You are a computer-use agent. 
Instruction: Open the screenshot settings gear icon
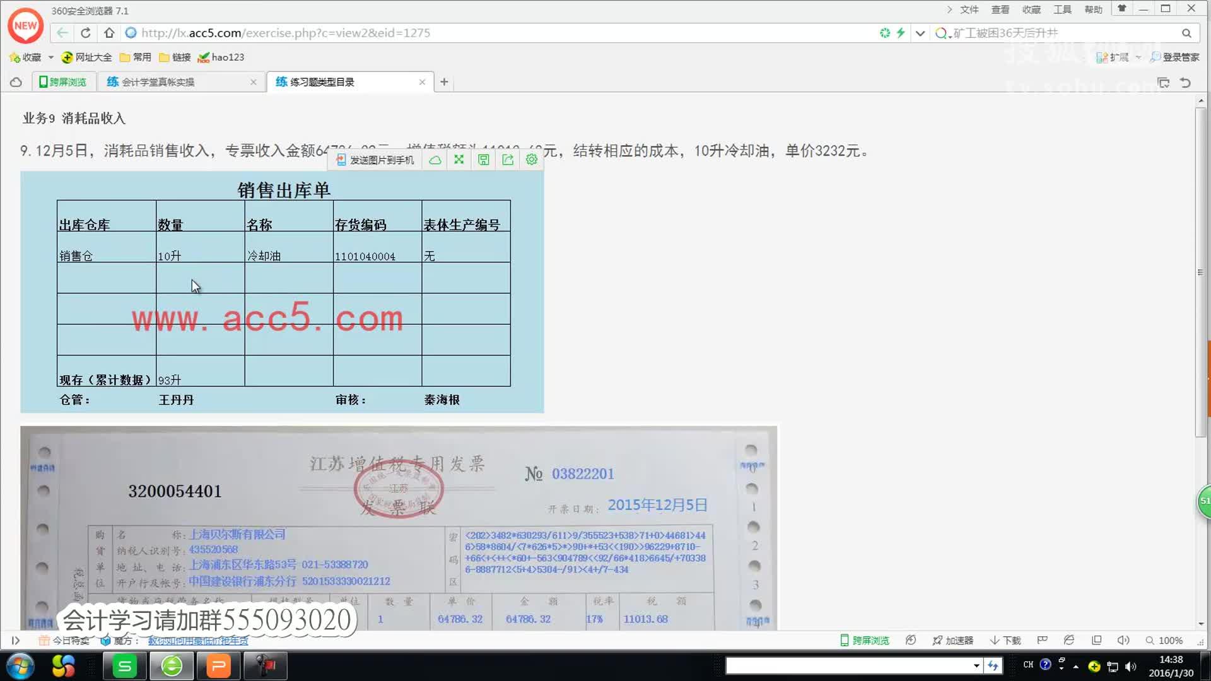tap(531, 159)
